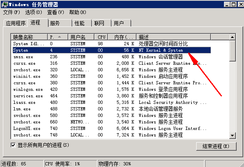Sort by CPU column header
The image size is (244, 167).
[101, 37]
